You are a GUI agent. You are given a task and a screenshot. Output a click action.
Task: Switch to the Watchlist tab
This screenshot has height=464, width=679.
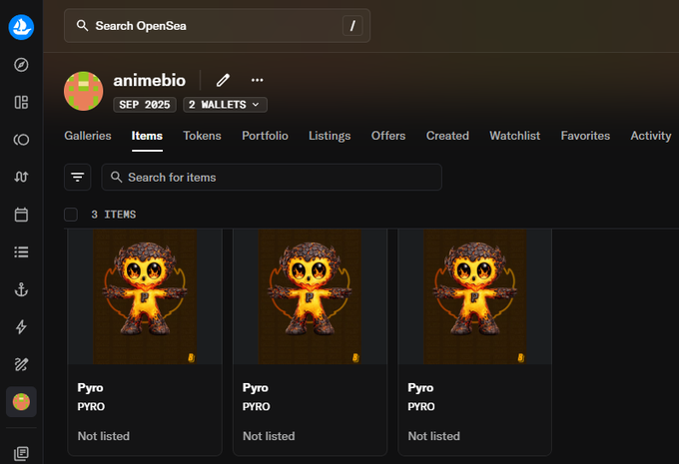(x=515, y=136)
